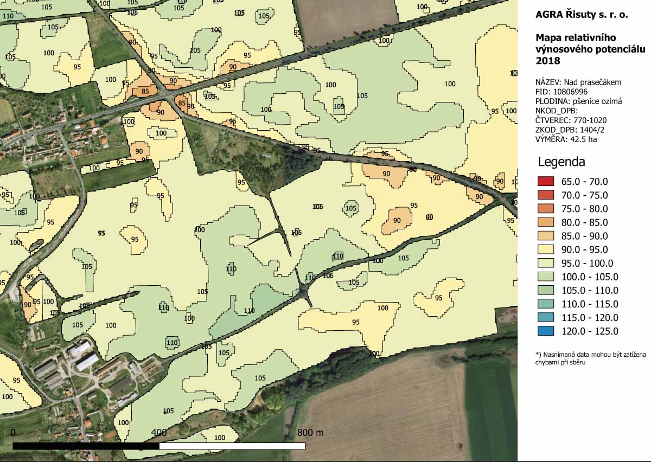Click the 800 m scale bar label
Screen dimensions: 651x462
(310, 433)
